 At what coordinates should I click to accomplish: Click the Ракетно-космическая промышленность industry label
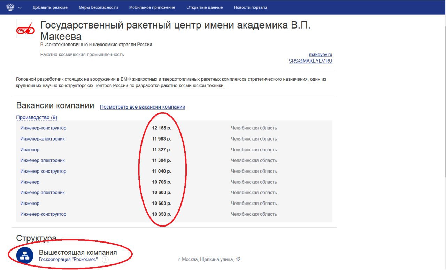pyautogui.click(x=82, y=54)
